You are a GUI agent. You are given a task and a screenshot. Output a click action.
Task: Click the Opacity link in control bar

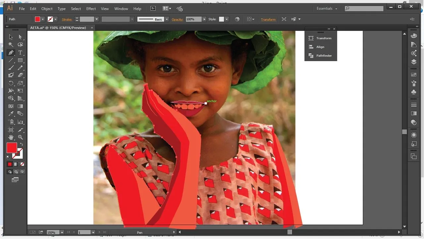(x=178, y=20)
